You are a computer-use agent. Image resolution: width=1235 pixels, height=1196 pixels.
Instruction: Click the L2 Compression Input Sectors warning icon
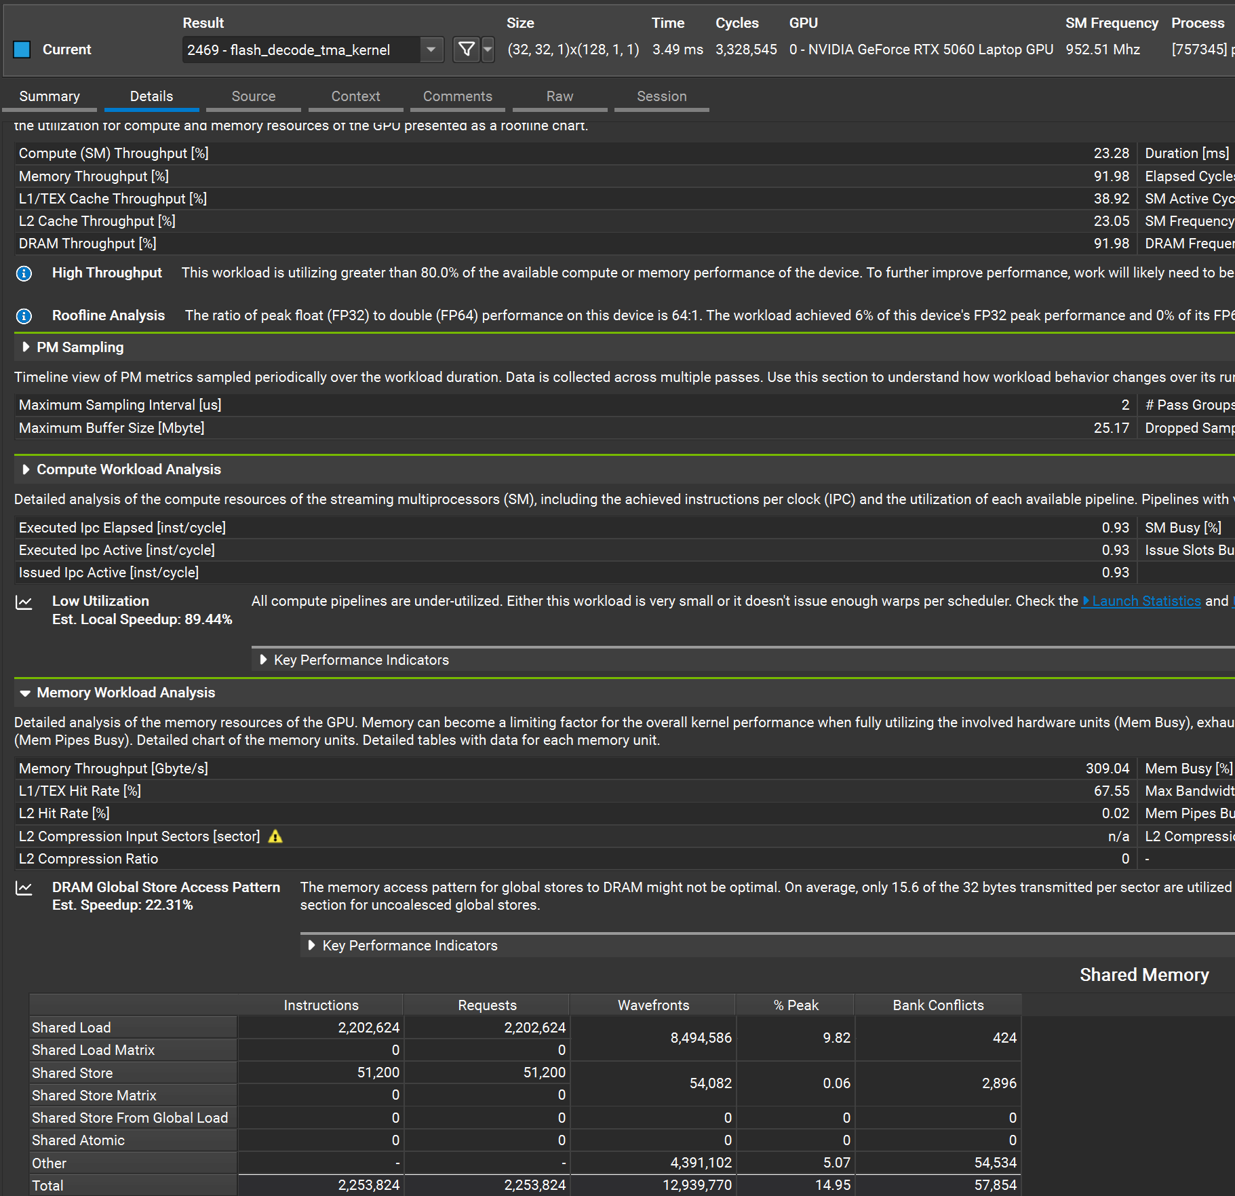click(275, 836)
